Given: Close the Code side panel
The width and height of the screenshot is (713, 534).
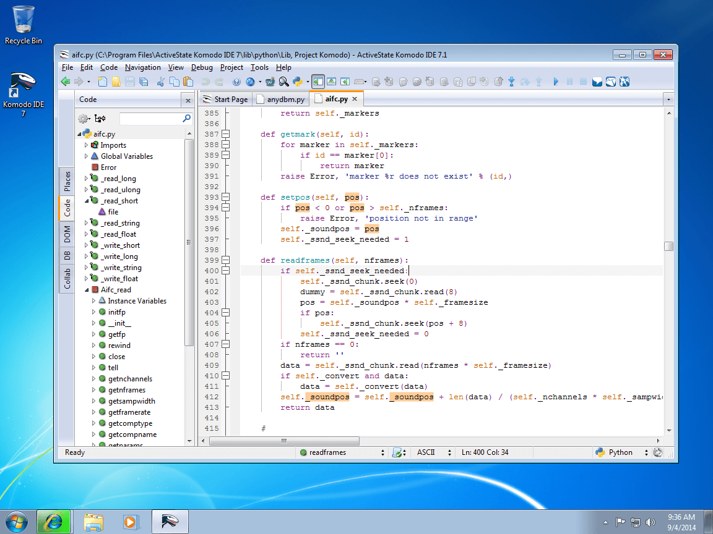Looking at the screenshot, I should (188, 100).
